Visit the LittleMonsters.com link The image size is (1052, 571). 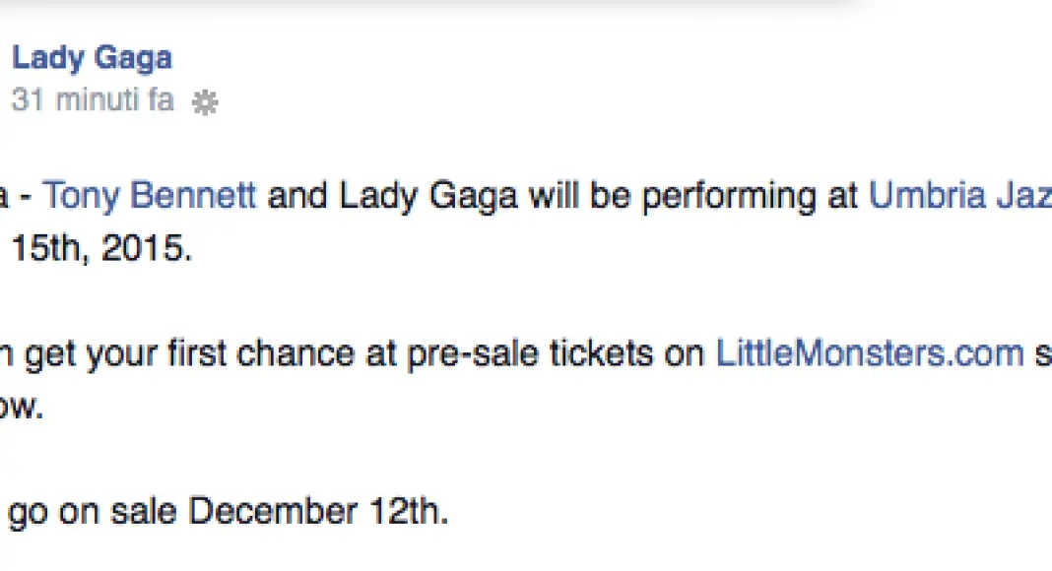pos(870,354)
